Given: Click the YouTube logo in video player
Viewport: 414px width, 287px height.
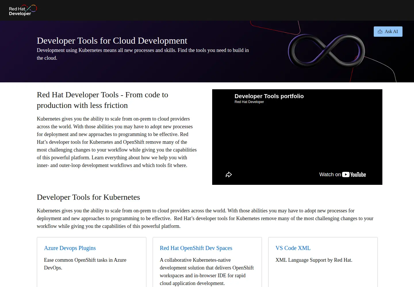Looking at the screenshot, I should (x=354, y=174).
